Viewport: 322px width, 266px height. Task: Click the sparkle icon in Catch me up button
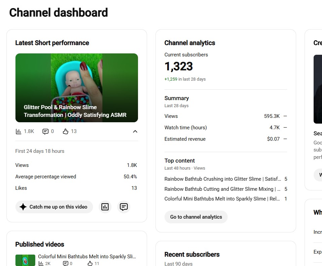tap(23, 207)
